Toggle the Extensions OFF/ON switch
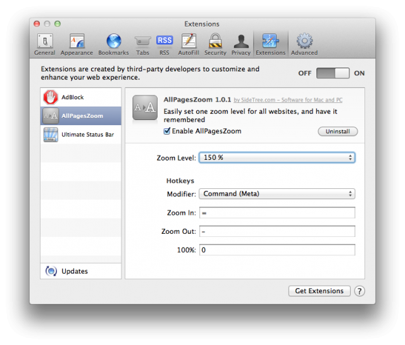This screenshot has width=405, height=345. click(333, 73)
